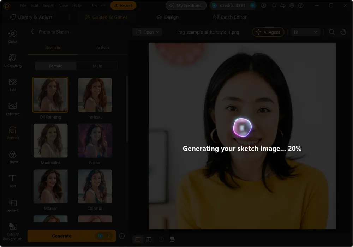
Task: Click the before/after compare icon
Action: [x=172, y=239]
